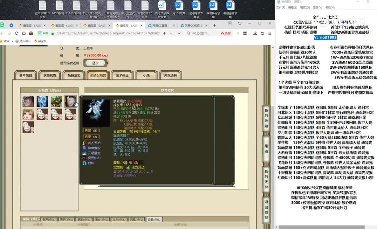Click the 云起潮生 skill icon
Viewport: 377px width, 229px height.
84,153
